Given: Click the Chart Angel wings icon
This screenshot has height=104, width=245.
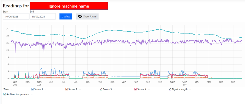Looking at the screenshot, I should [80, 16].
